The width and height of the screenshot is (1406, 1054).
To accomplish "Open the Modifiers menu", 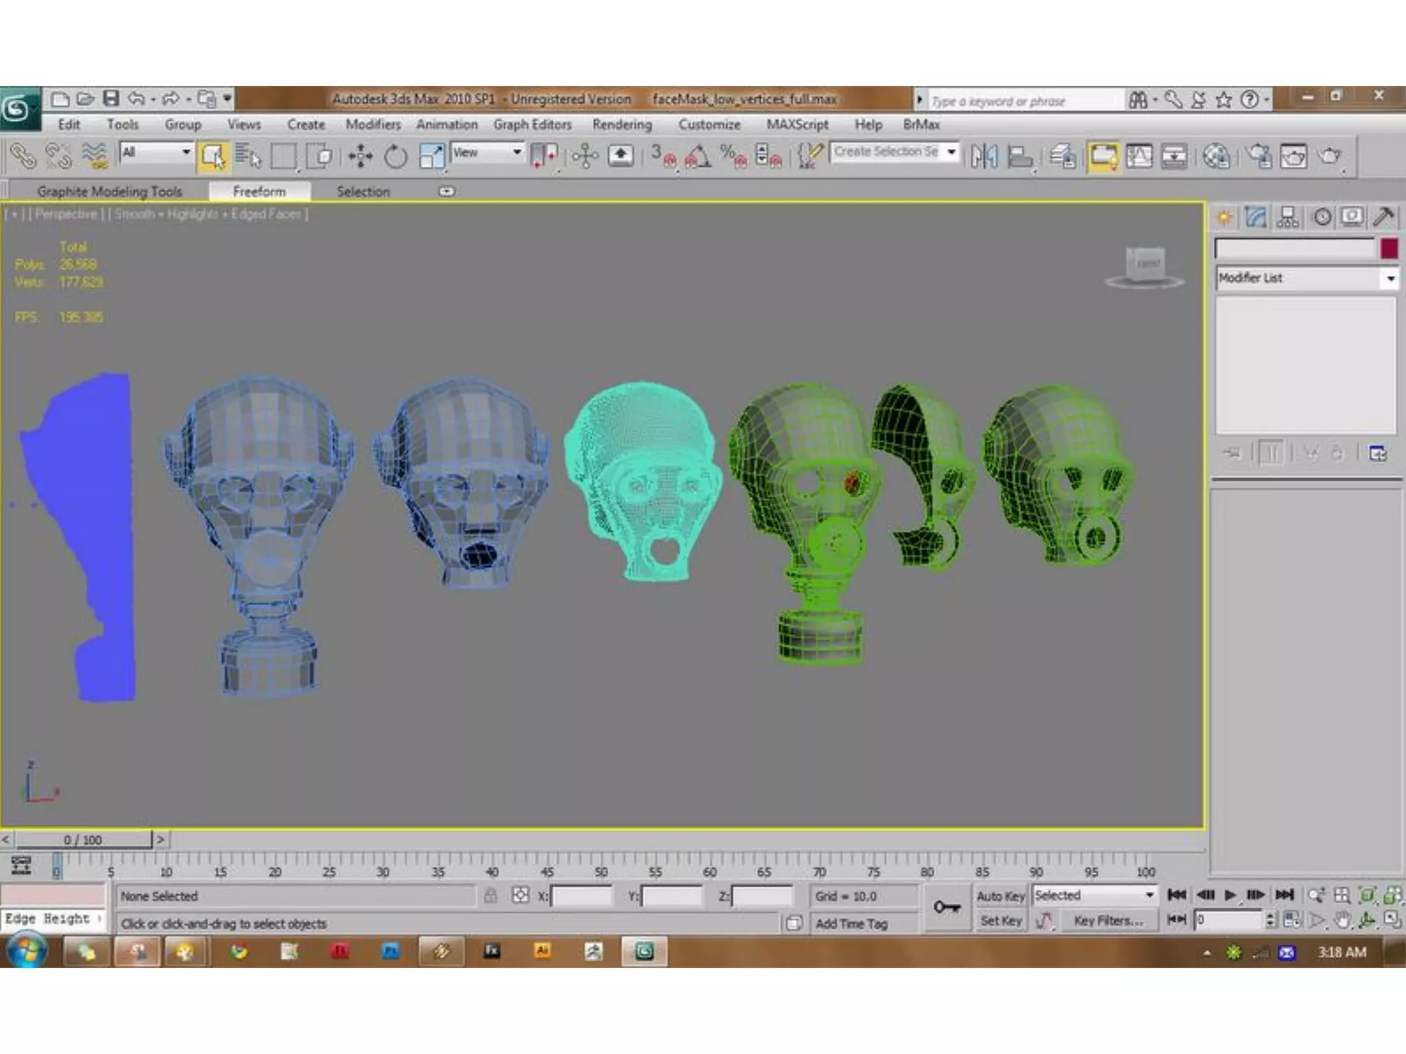I will click(x=373, y=125).
